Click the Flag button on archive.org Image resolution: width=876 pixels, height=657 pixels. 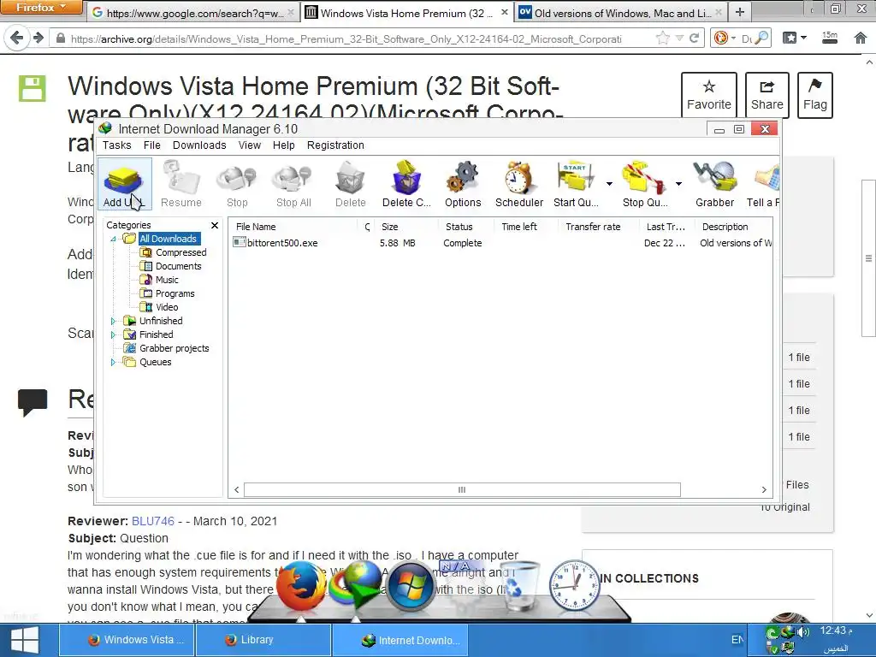coord(815,95)
